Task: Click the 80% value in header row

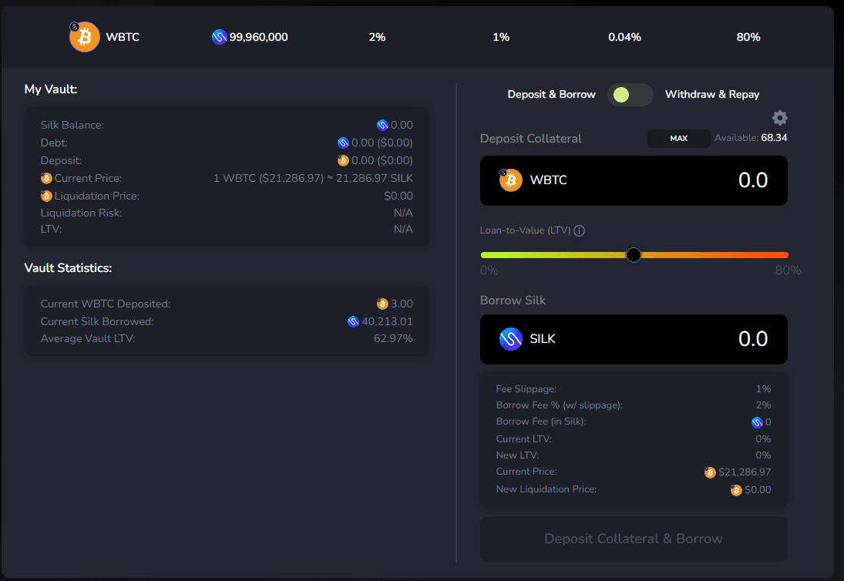Action: pyautogui.click(x=748, y=37)
